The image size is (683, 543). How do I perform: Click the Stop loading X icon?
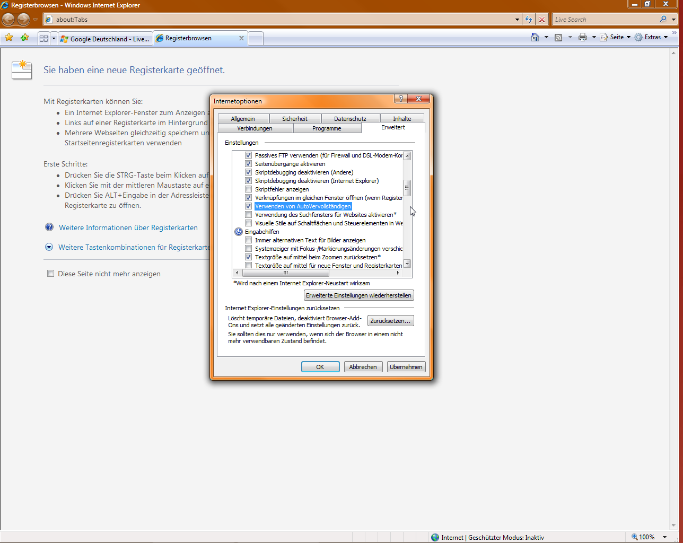[x=541, y=20]
